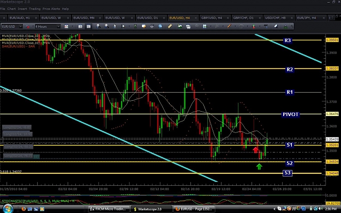
Task: Open the 4 Hours timeframe dropdown
Action: click(58, 27)
